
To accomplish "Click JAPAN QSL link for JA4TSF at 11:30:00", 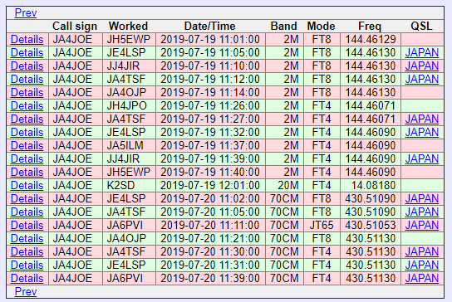I will tap(422, 251).
